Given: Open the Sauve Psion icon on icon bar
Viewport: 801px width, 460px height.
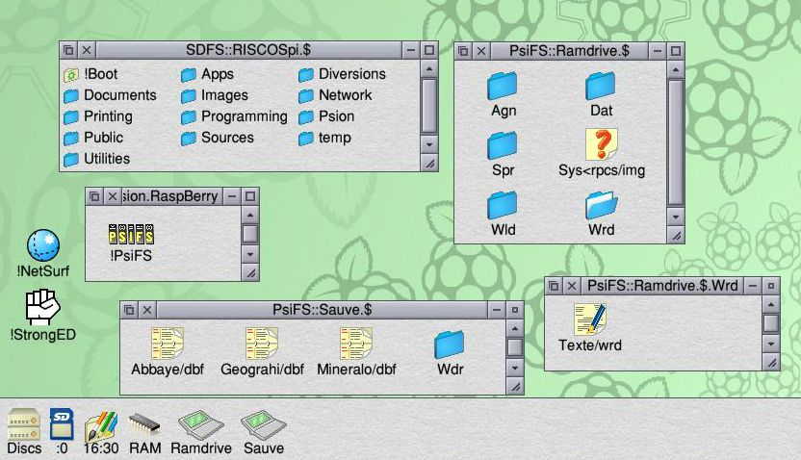Looking at the screenshot, I should pyautogui.click(x=264, y=433).
